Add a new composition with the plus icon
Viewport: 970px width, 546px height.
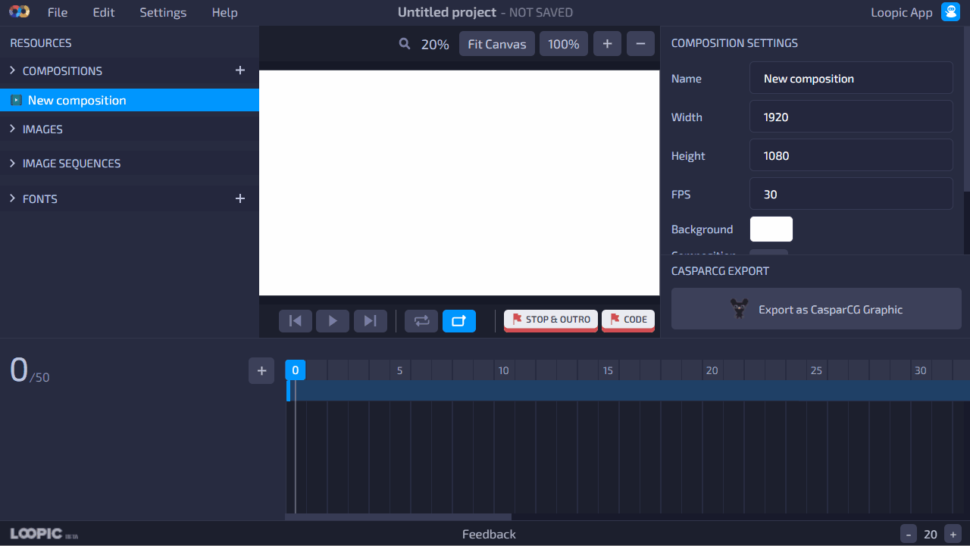240,70
